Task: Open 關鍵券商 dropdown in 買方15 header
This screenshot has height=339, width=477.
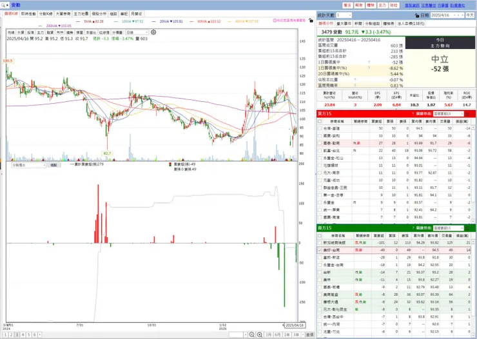Action: (x=448, y=113)
